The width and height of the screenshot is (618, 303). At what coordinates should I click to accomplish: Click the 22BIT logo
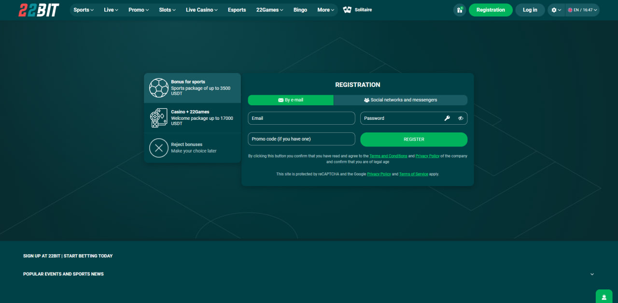pos(39,10)
